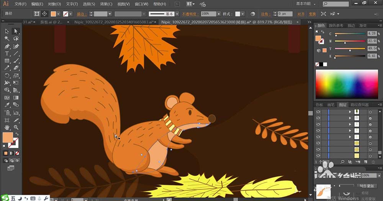Expand the opacity slider arrow beside 100%
The image size is (383, 201).
219,14
